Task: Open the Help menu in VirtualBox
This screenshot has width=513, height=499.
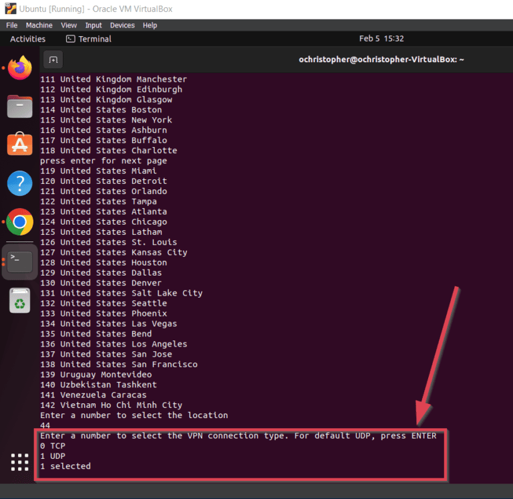Action: 150,25
